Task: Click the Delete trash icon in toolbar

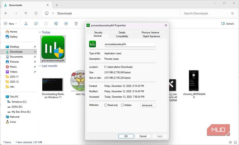Action: tap(76, 24)
